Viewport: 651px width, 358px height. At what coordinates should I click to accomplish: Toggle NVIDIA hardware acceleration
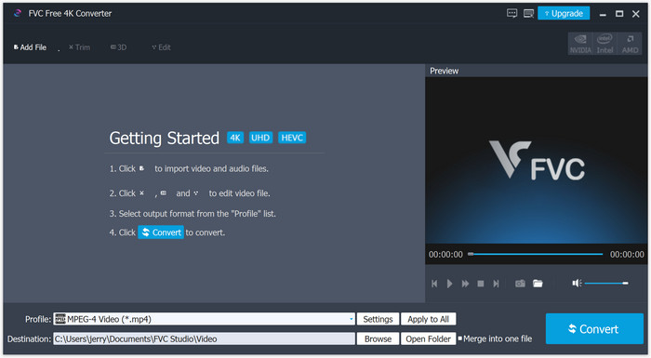click(580, 44)
